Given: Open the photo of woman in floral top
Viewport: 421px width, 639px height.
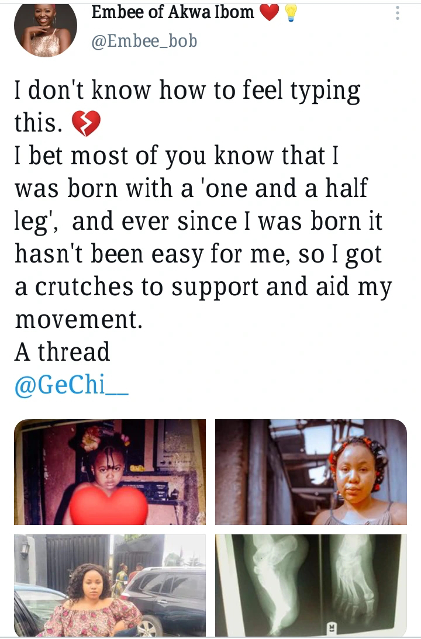Looking at the screenshot, I should [109, 585].
